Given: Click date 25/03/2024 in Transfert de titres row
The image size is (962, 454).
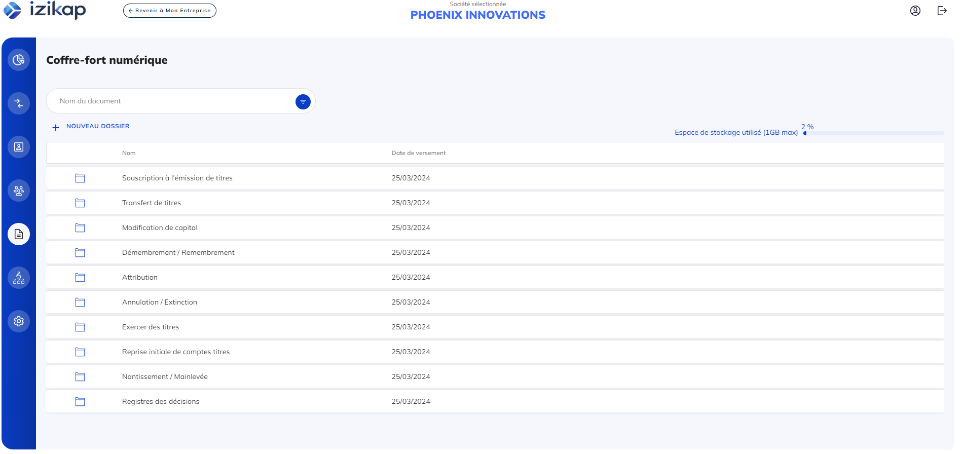Looking at the screenshot, I should (x=411, y=203).
